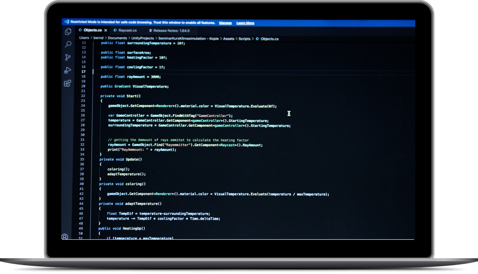Open the Assets breadcrumb segment

pos(229,39)
